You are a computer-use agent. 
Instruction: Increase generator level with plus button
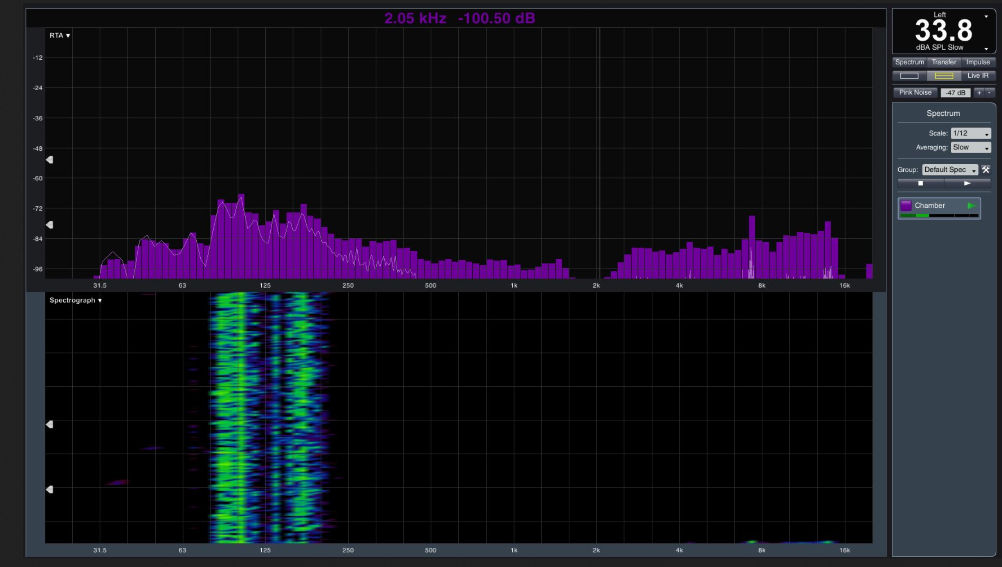(x=979, y=92)
